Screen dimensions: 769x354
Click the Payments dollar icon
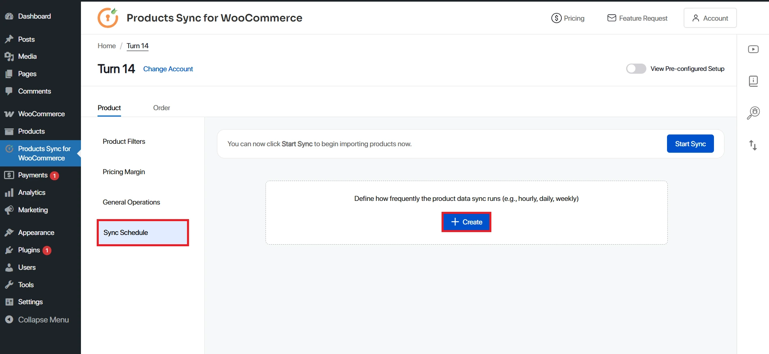pos(9,175)
